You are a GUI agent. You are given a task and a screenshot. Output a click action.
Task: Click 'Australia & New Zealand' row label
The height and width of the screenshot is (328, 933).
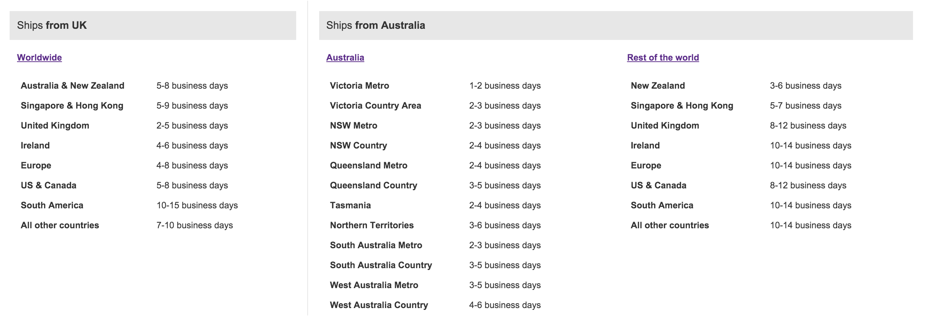pos(73,86)
